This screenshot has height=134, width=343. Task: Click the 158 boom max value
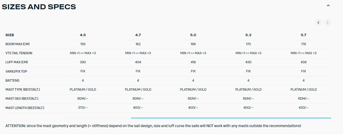(83, 44)
